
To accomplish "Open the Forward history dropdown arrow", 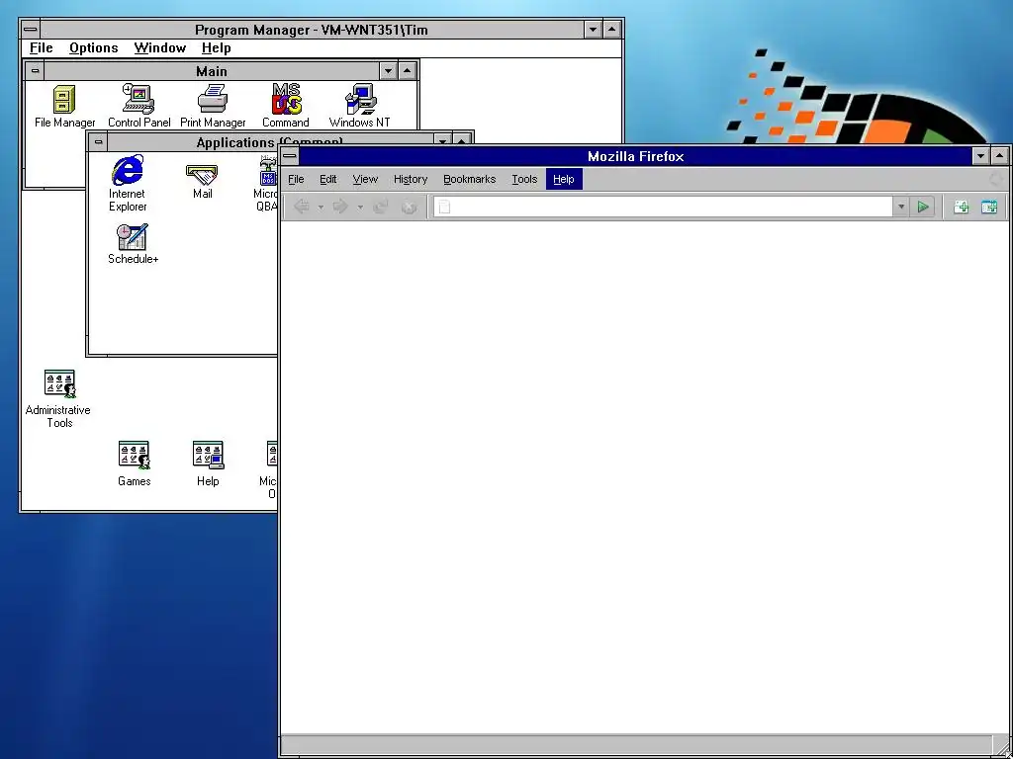I will click(x=360, y=208).
